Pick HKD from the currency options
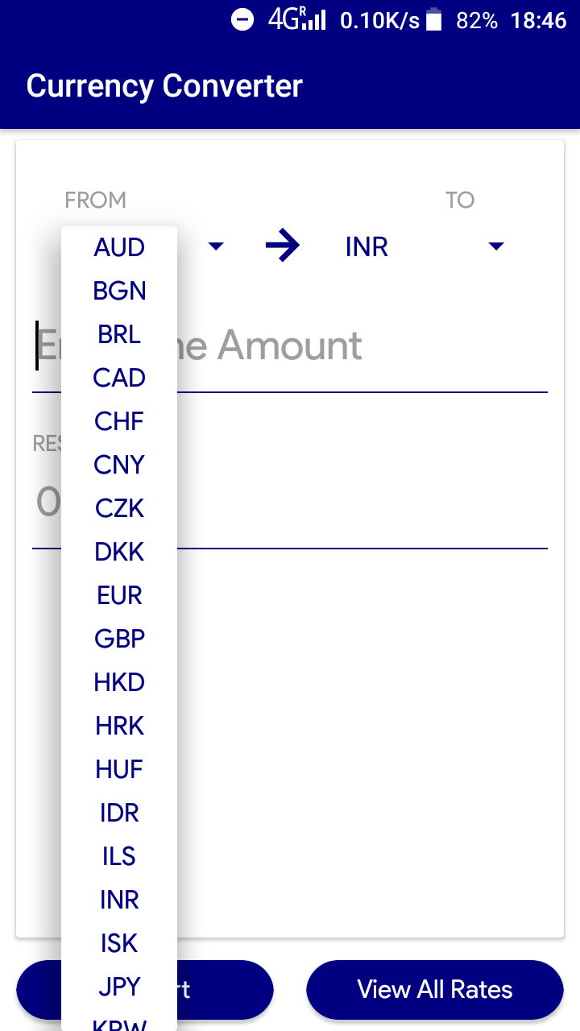 click(119, 682)
